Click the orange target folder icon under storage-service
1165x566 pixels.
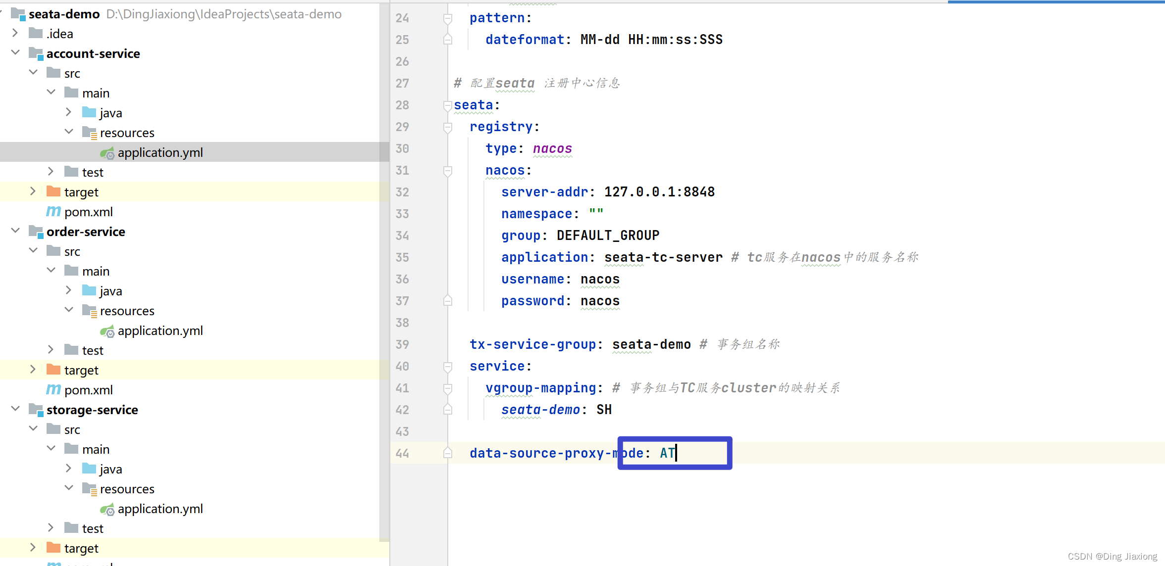point(53,547)
